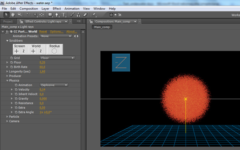Open the Effect menu
The image size is (240, 150).
click(x=57, y=9)
